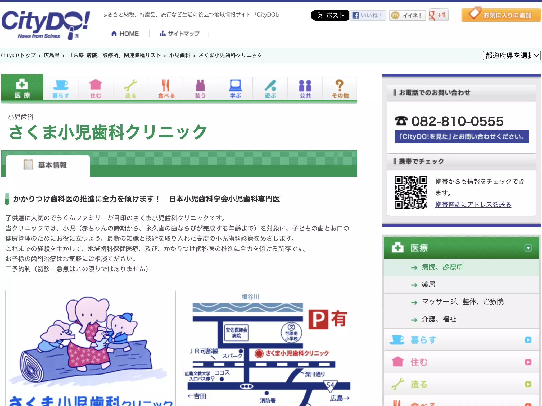
Task: Open the 医療 medical category icon tab
Action: (22, 87)
